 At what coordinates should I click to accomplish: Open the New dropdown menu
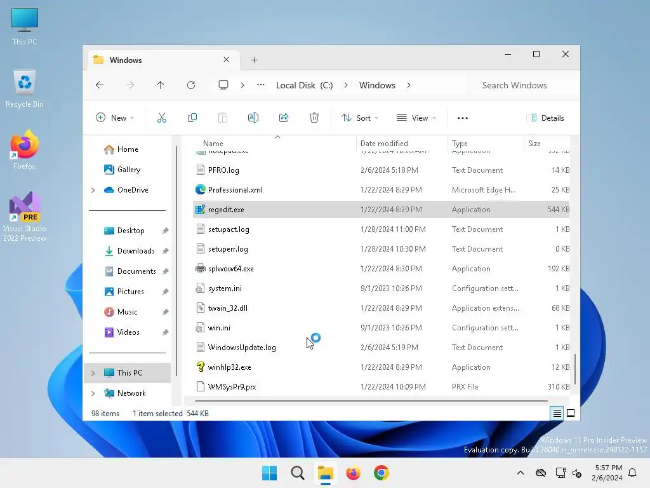[x=115, y=118]
